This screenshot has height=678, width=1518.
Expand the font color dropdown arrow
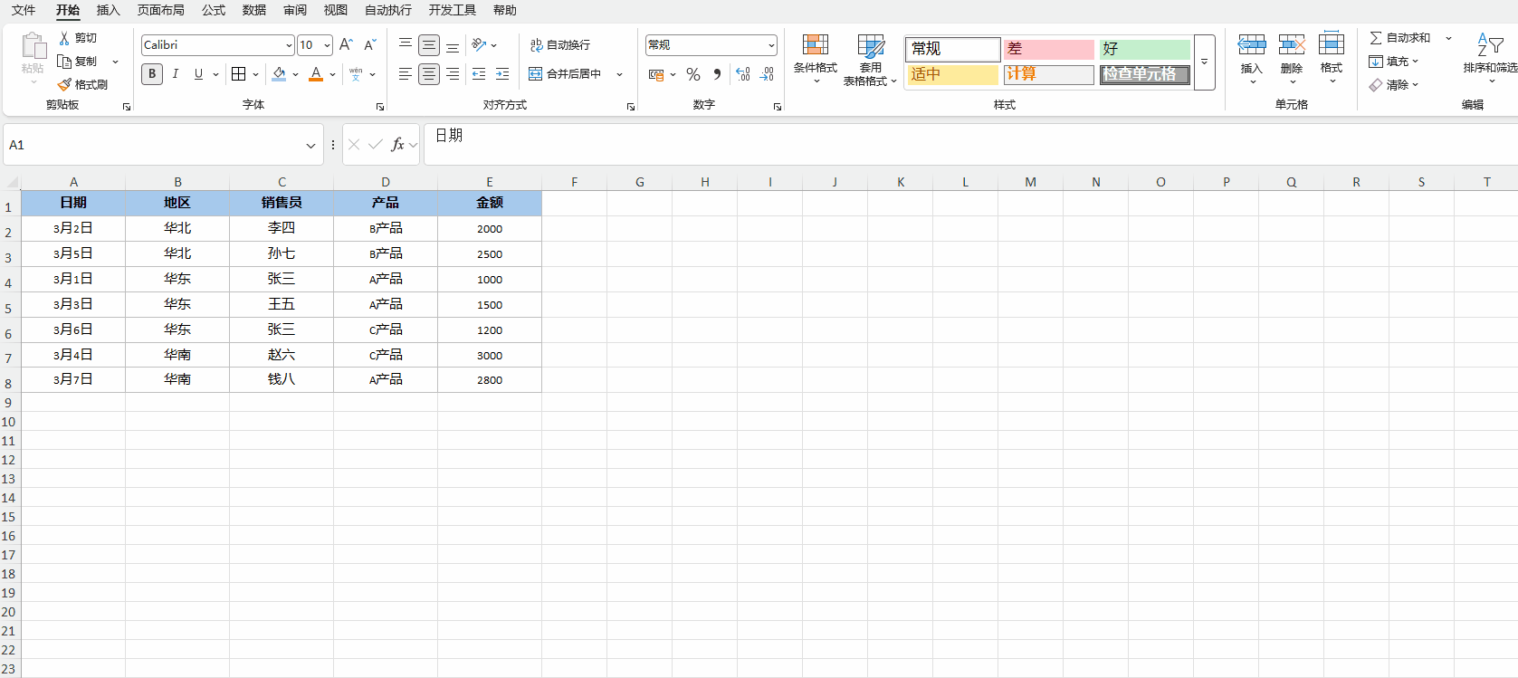(332, 74)
